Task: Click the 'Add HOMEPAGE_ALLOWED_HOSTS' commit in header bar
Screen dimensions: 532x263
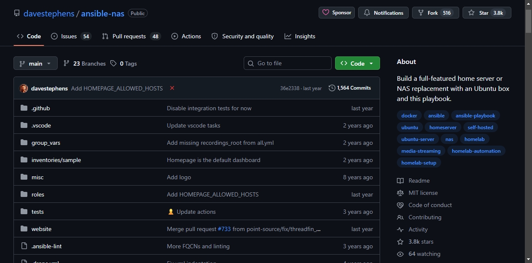Action: 117,88
